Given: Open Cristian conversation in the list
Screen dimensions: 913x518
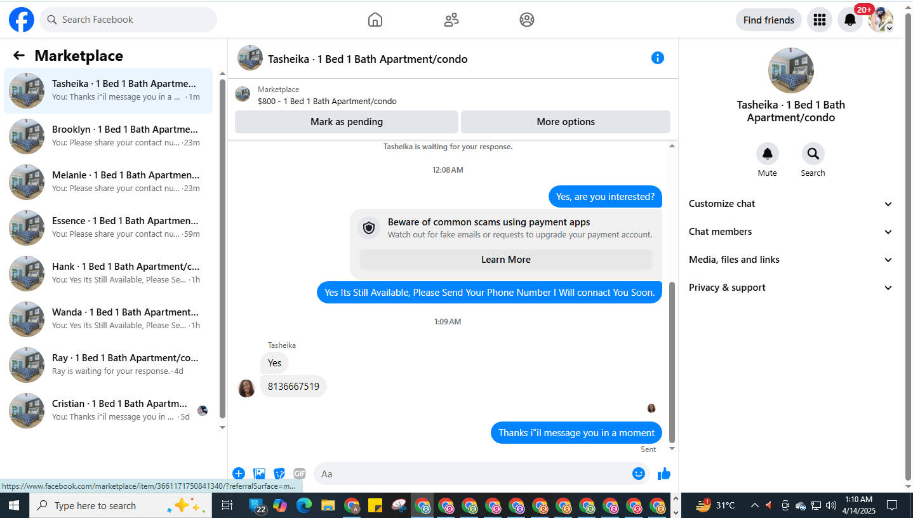Looking at the screenshot, I should (109, 411).
